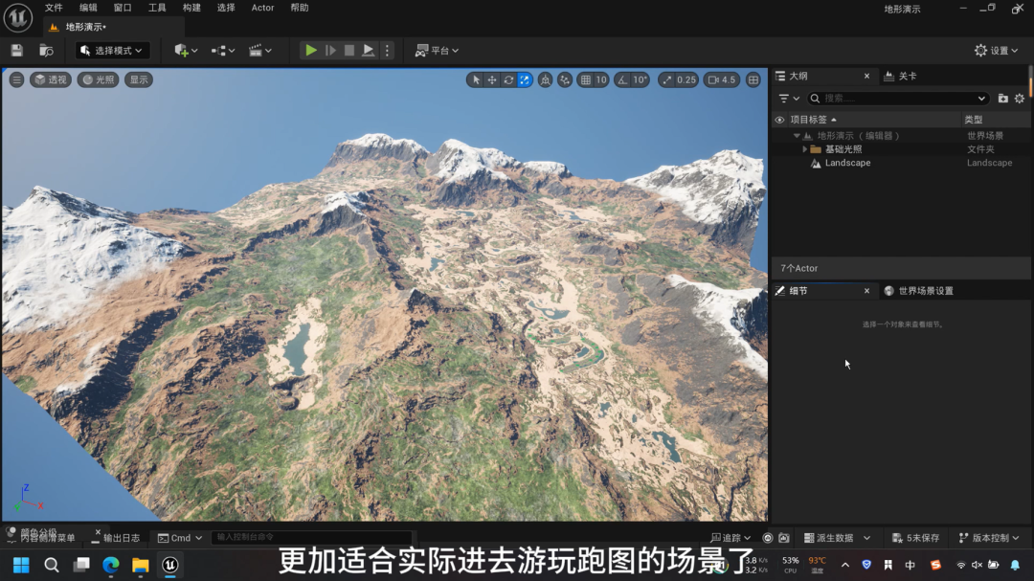Open the 文件 menu
Image resolution: width=1034 pixels, height=581 pixels.
tap(54, 8)
